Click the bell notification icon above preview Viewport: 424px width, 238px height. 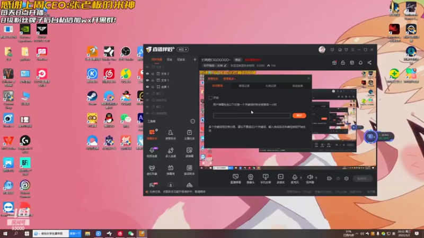coord(360,62)
